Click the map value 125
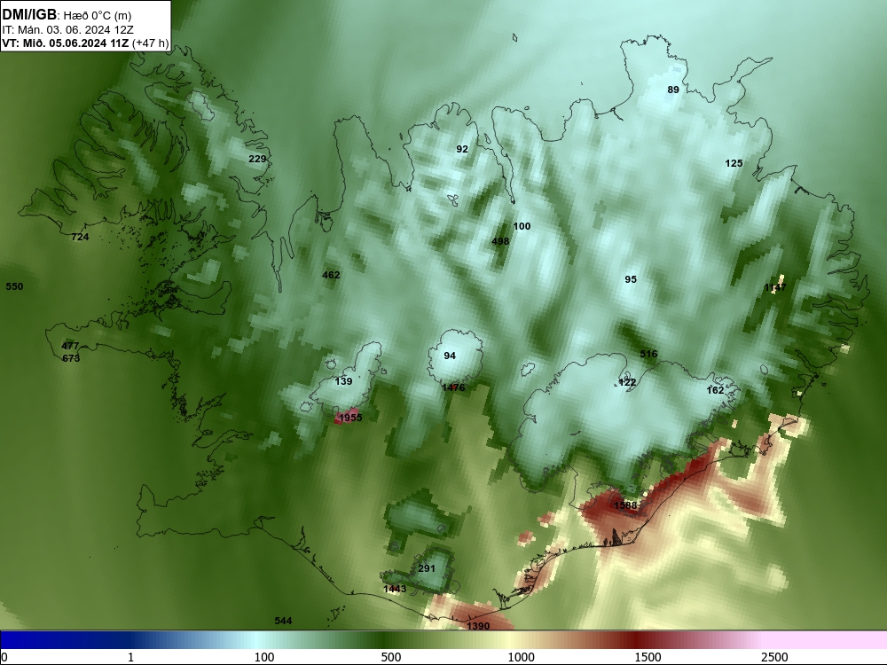 (x=734, y=163)
